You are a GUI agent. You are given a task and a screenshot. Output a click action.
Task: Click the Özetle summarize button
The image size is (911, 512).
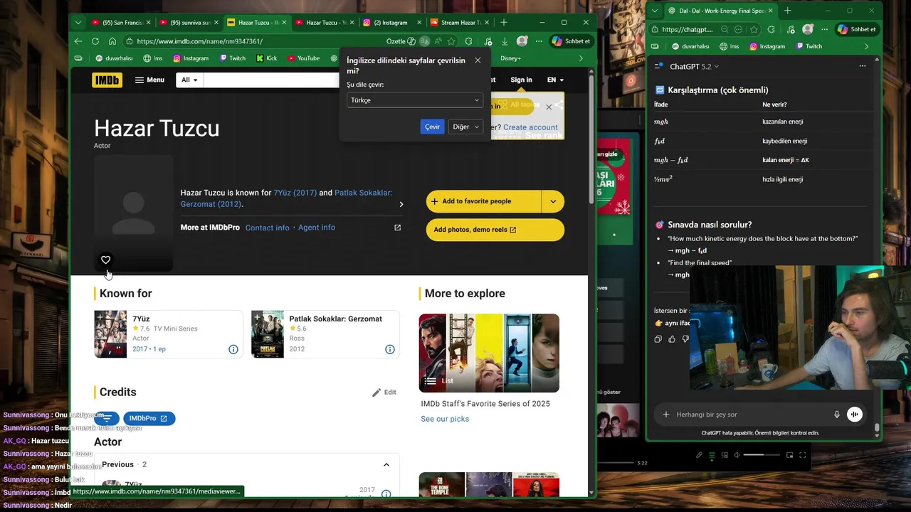(401, 41)
